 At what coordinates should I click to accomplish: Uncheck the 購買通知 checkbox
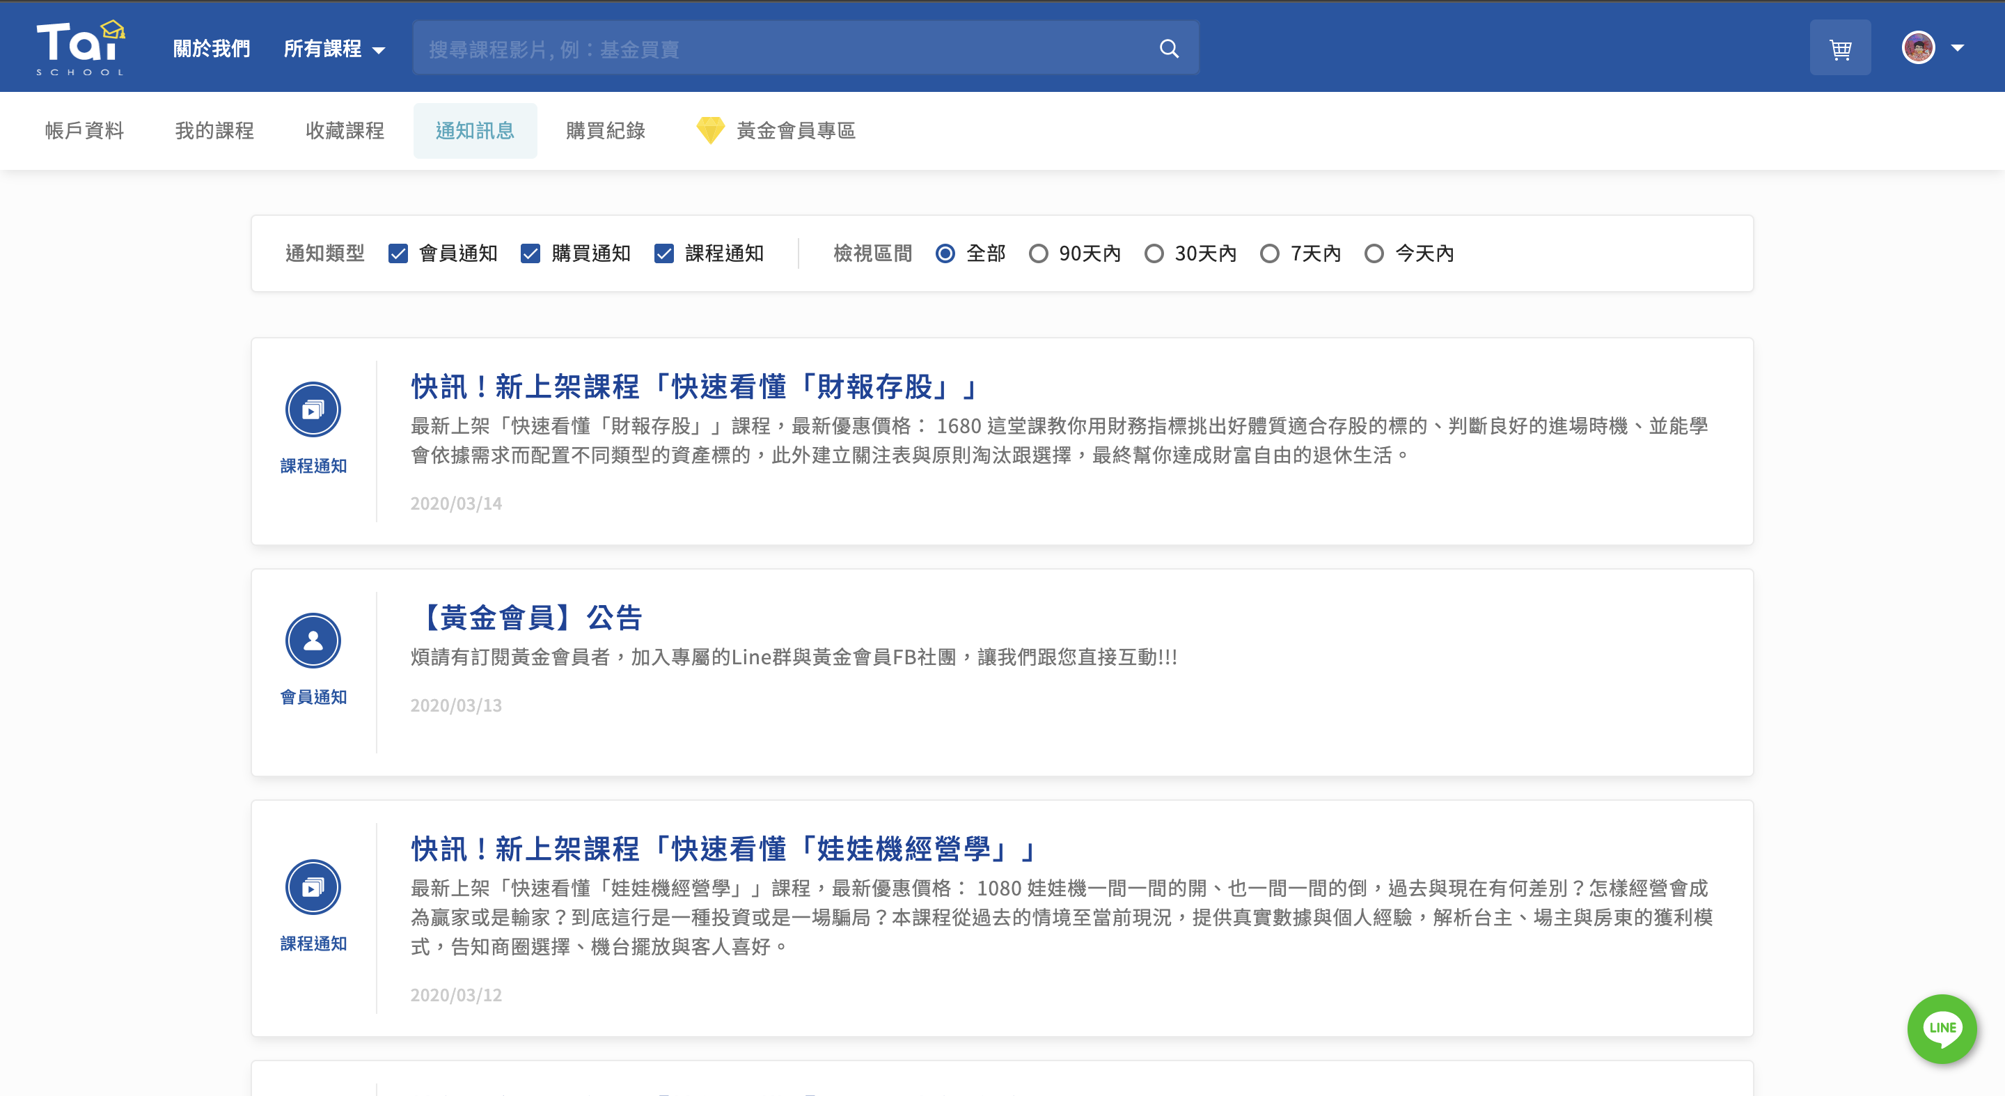530,253
